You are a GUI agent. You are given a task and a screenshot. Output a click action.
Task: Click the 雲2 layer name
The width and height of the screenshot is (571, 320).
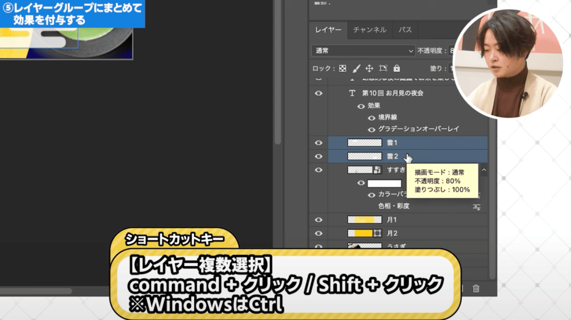[392, 156]
